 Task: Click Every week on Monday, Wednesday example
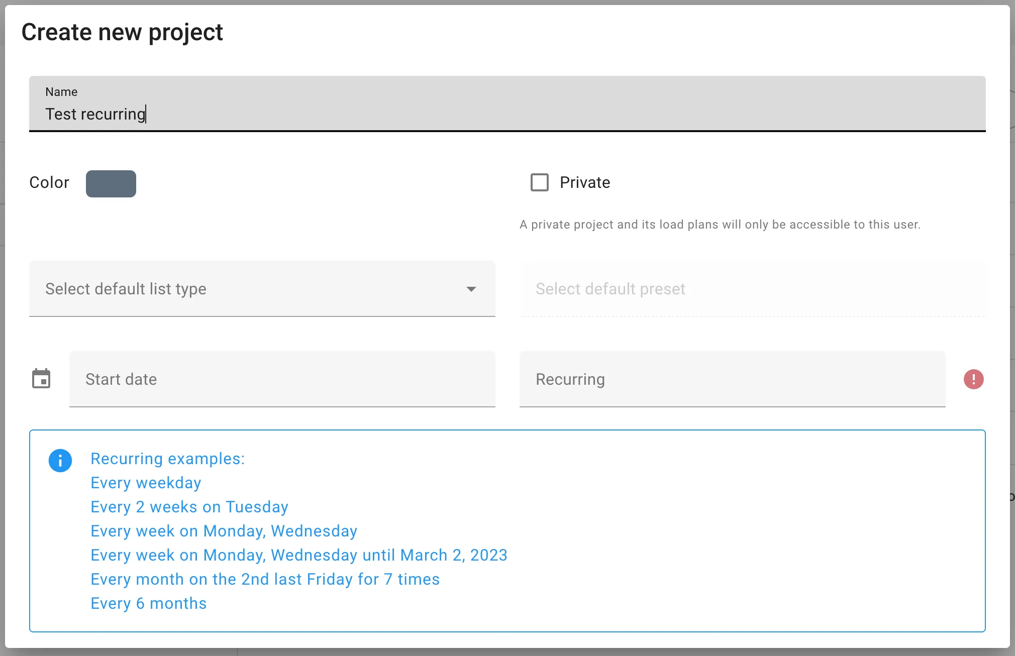[x=224, y=531]
